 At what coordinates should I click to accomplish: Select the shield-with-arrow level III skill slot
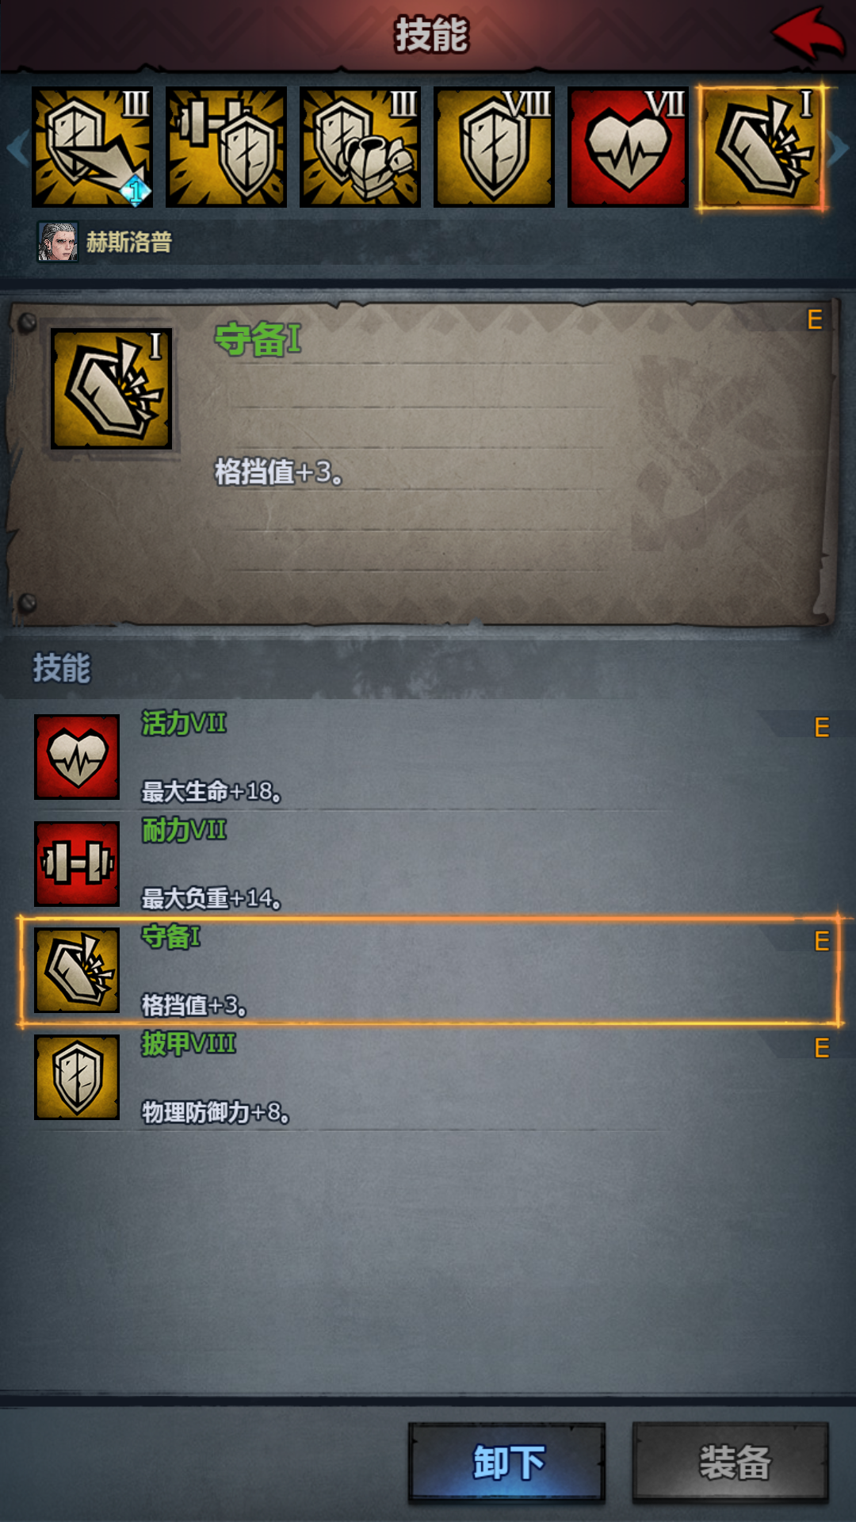92,147
